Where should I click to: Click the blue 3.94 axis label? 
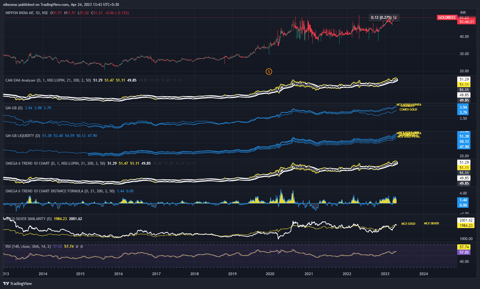coord(463,107)
